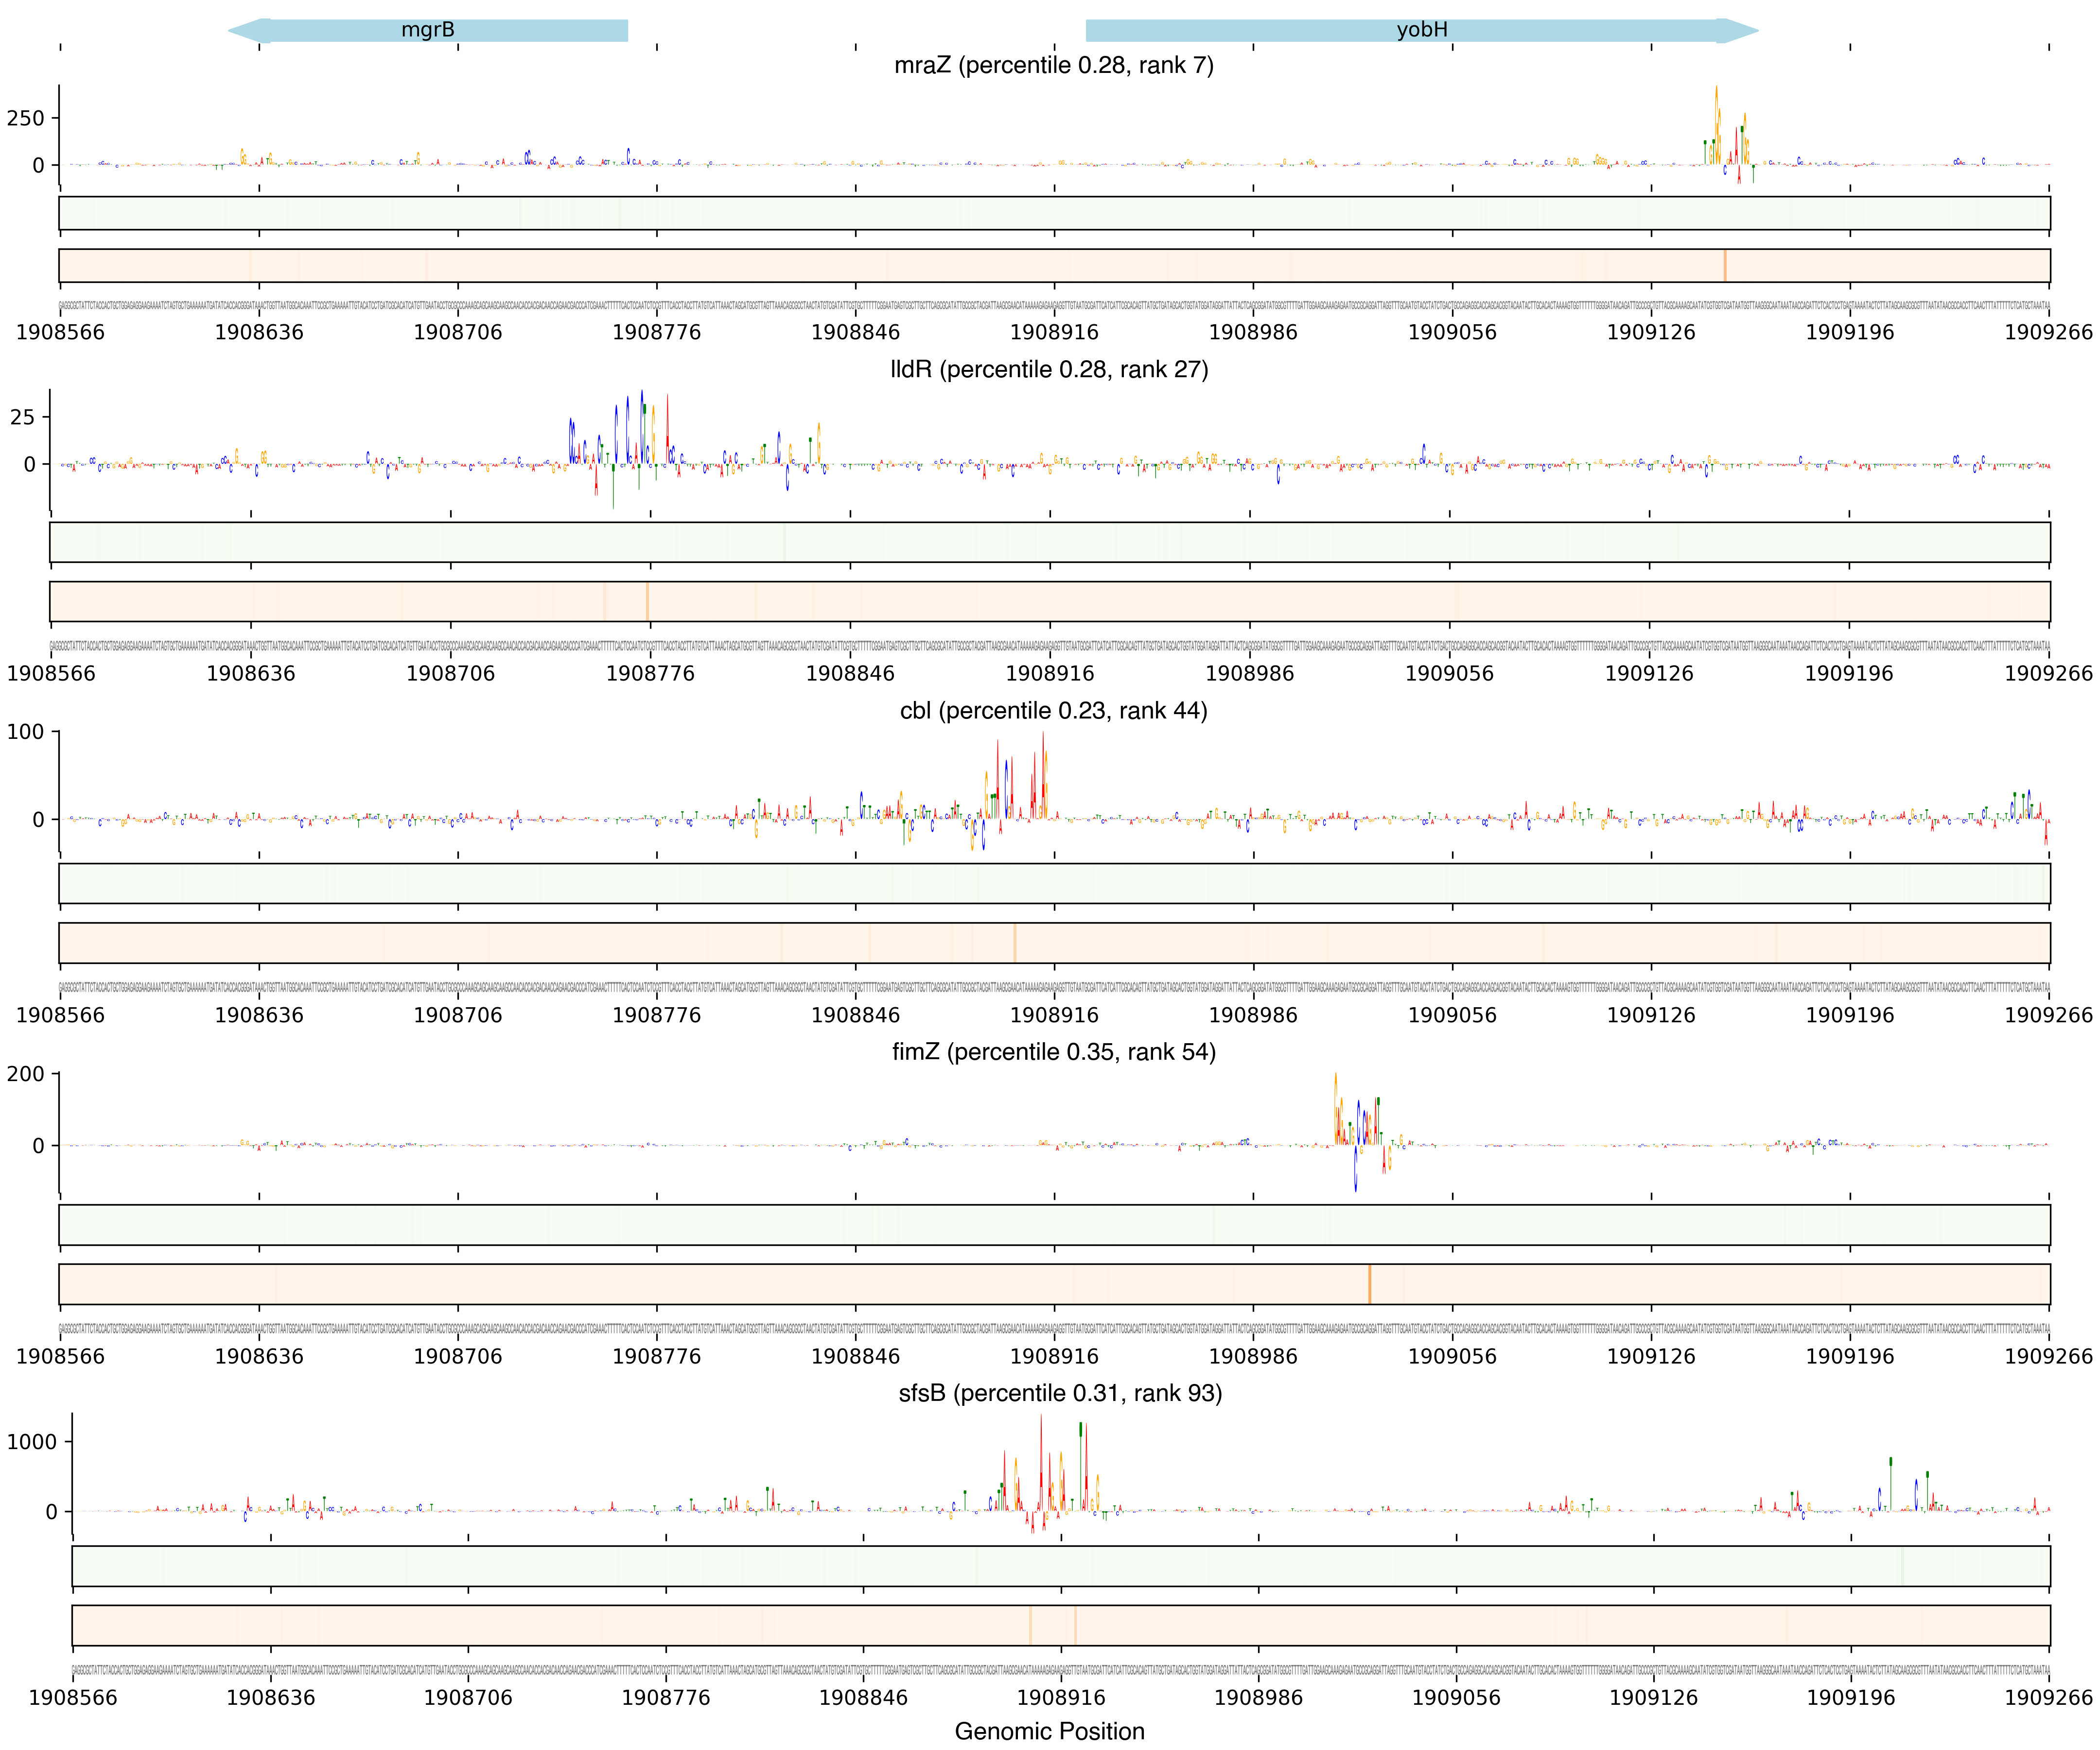Select the mraZ track title

click(x=1053, y=65)
